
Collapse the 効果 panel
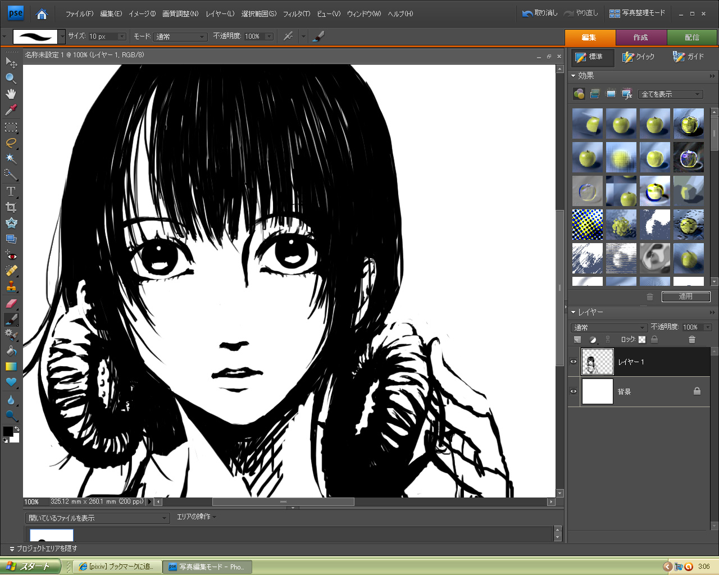(x=574, y=76)
